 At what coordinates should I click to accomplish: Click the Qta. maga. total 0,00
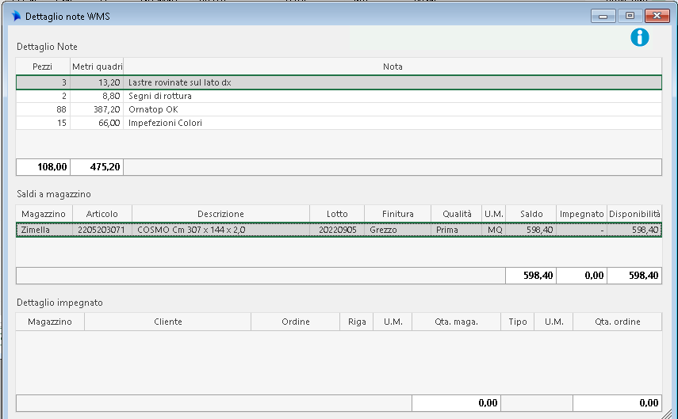(456, 403)
